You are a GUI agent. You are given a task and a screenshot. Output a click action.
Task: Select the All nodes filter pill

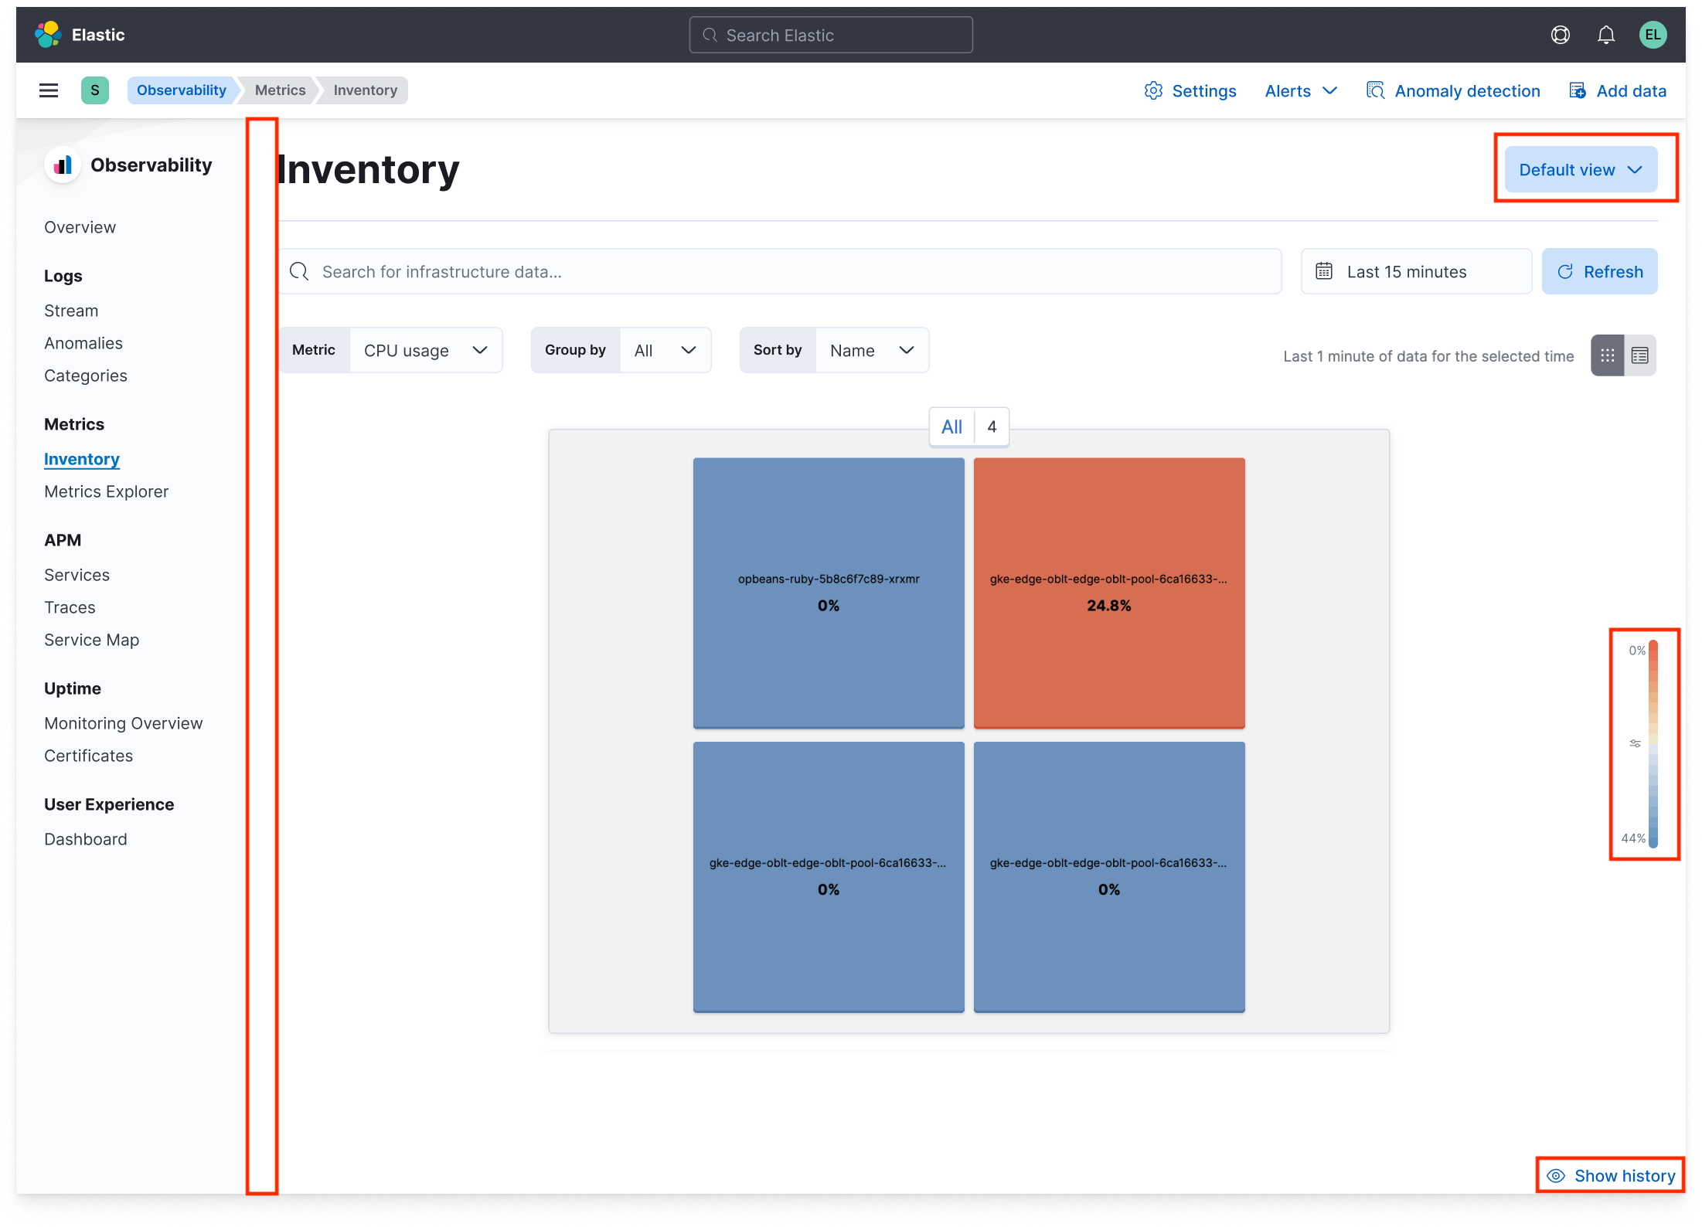[951, 426]
